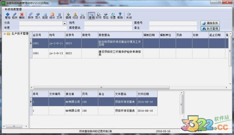Viewport: 234px width, 135px height.
Task: Focus the 年度 input field
Action: [43, 28]
